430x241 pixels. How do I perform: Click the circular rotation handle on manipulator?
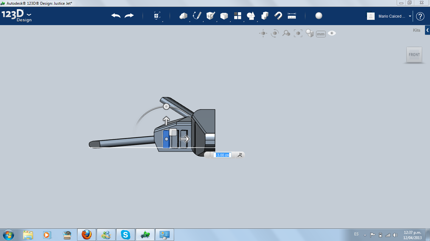pyautogui.click(x=166, y=107)
